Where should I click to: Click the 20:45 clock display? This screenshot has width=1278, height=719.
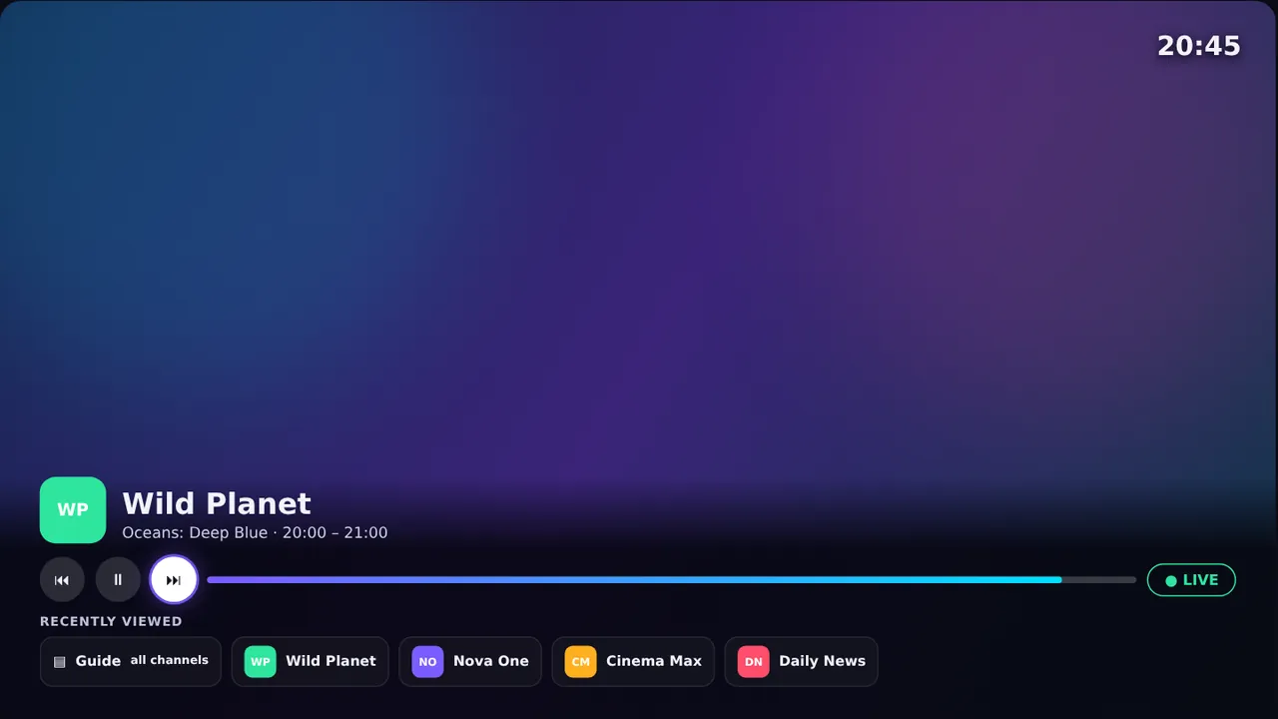click(x=1198, y=46)
